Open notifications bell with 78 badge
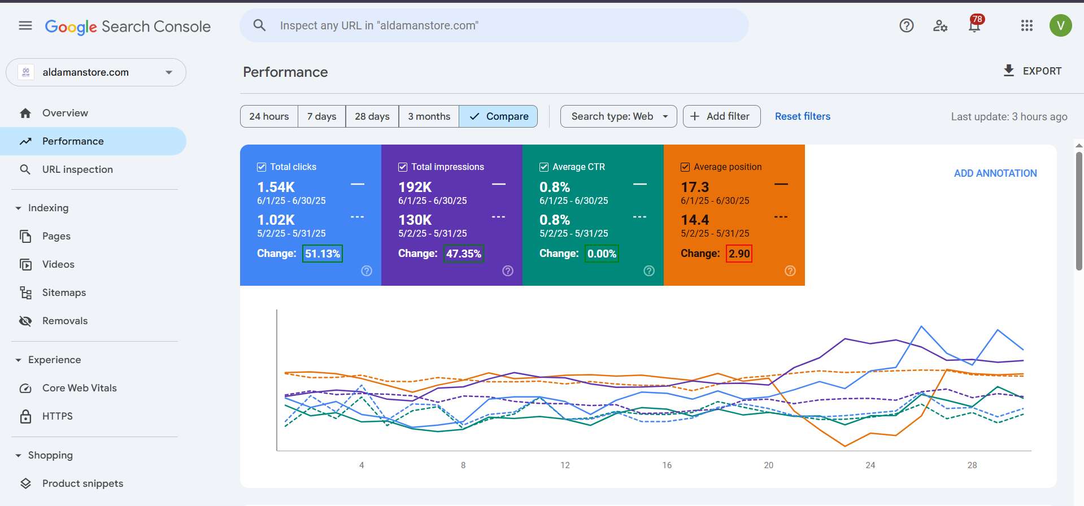 (x=975, y=24)
